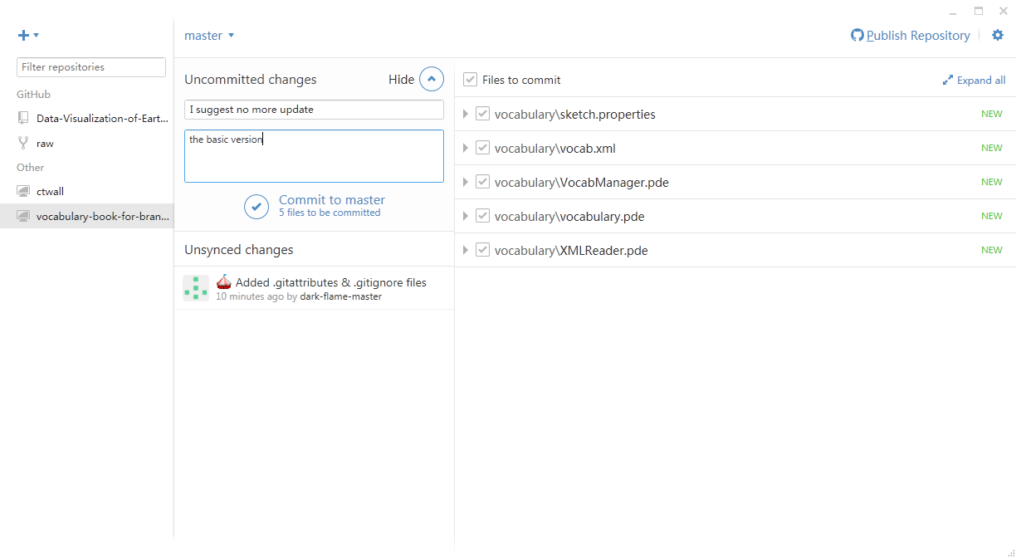Click the Expand all arrows icon
Viewport: 1016px width, 558px height.
point(947,81)
